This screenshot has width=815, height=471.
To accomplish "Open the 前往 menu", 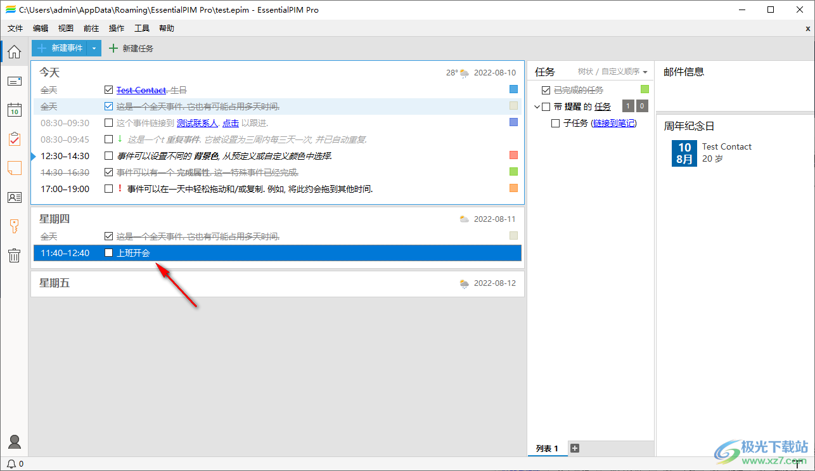I will click(91, 29).
